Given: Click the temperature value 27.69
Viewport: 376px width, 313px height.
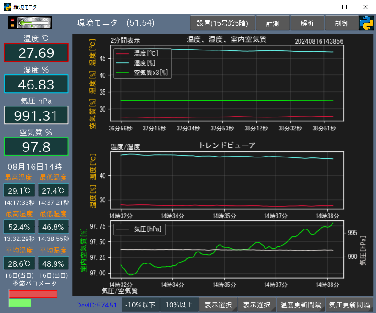Looking at the screenshot, I should [x=36, y=53].
